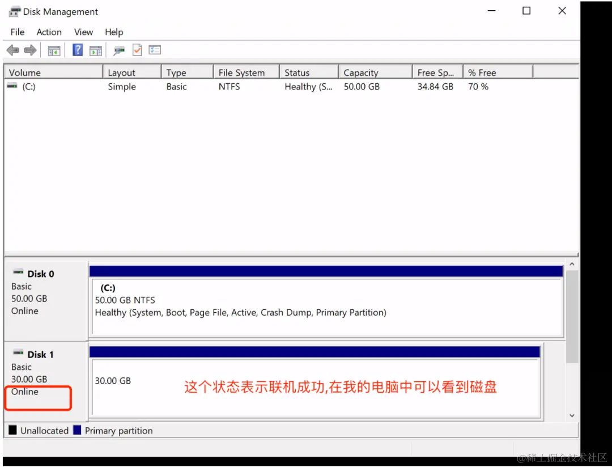Select the (C:) volume row name
612x468 pixels.
29,87
